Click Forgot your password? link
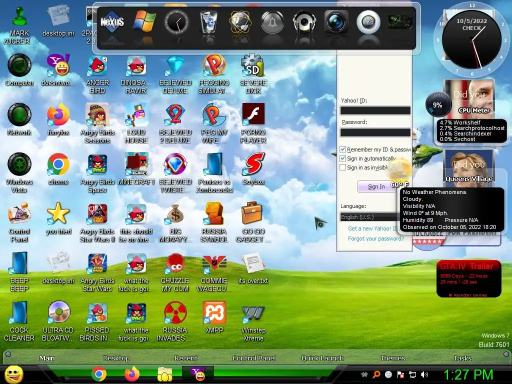Screen dimensions: 512x384 (376, 238)
